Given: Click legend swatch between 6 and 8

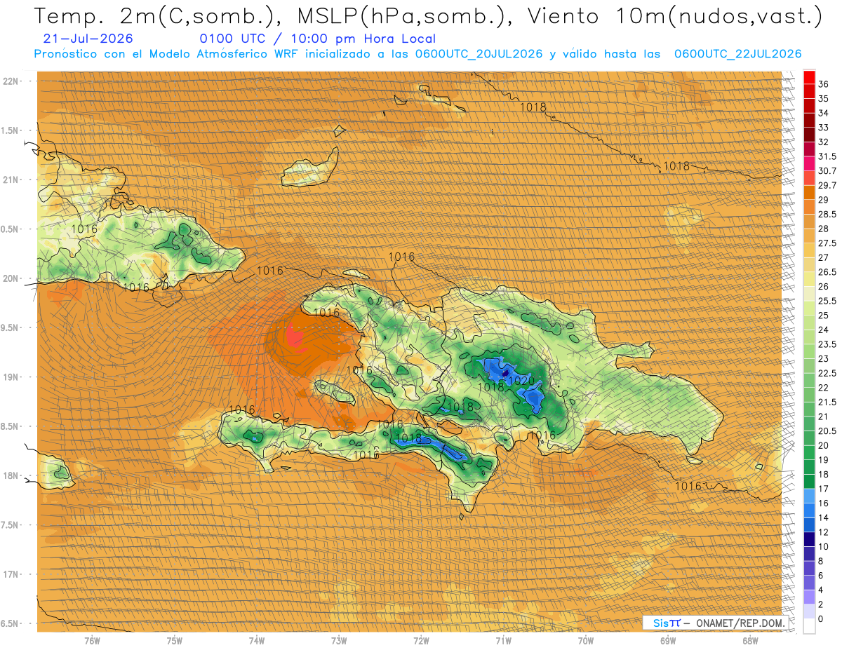Looking at the screenshot, I should pos(809,568).
